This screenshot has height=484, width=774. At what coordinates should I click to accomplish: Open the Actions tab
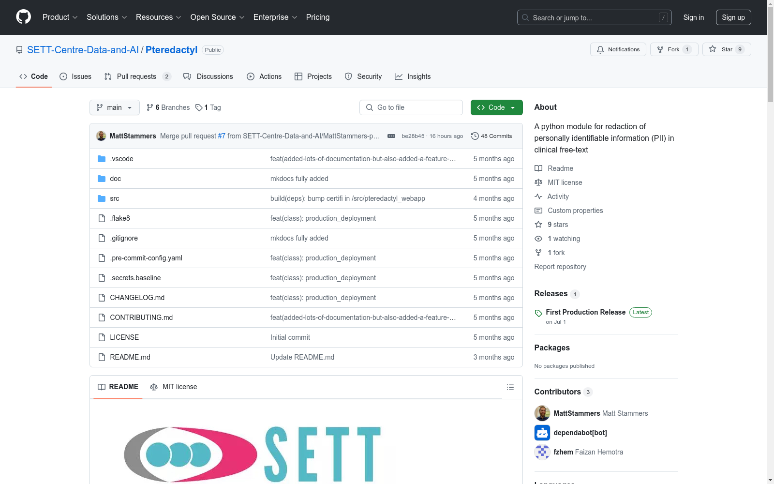click(264, 76)
